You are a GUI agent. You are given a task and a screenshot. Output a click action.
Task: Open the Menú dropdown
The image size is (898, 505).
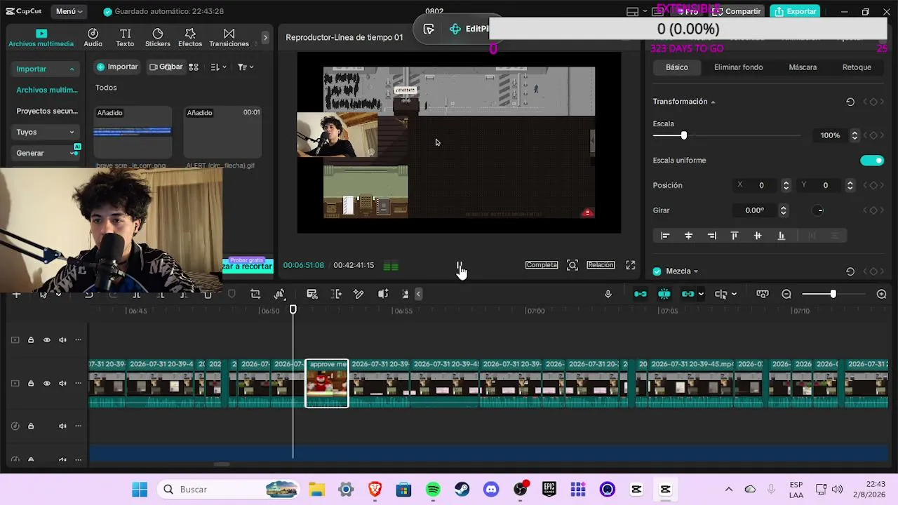69,11
